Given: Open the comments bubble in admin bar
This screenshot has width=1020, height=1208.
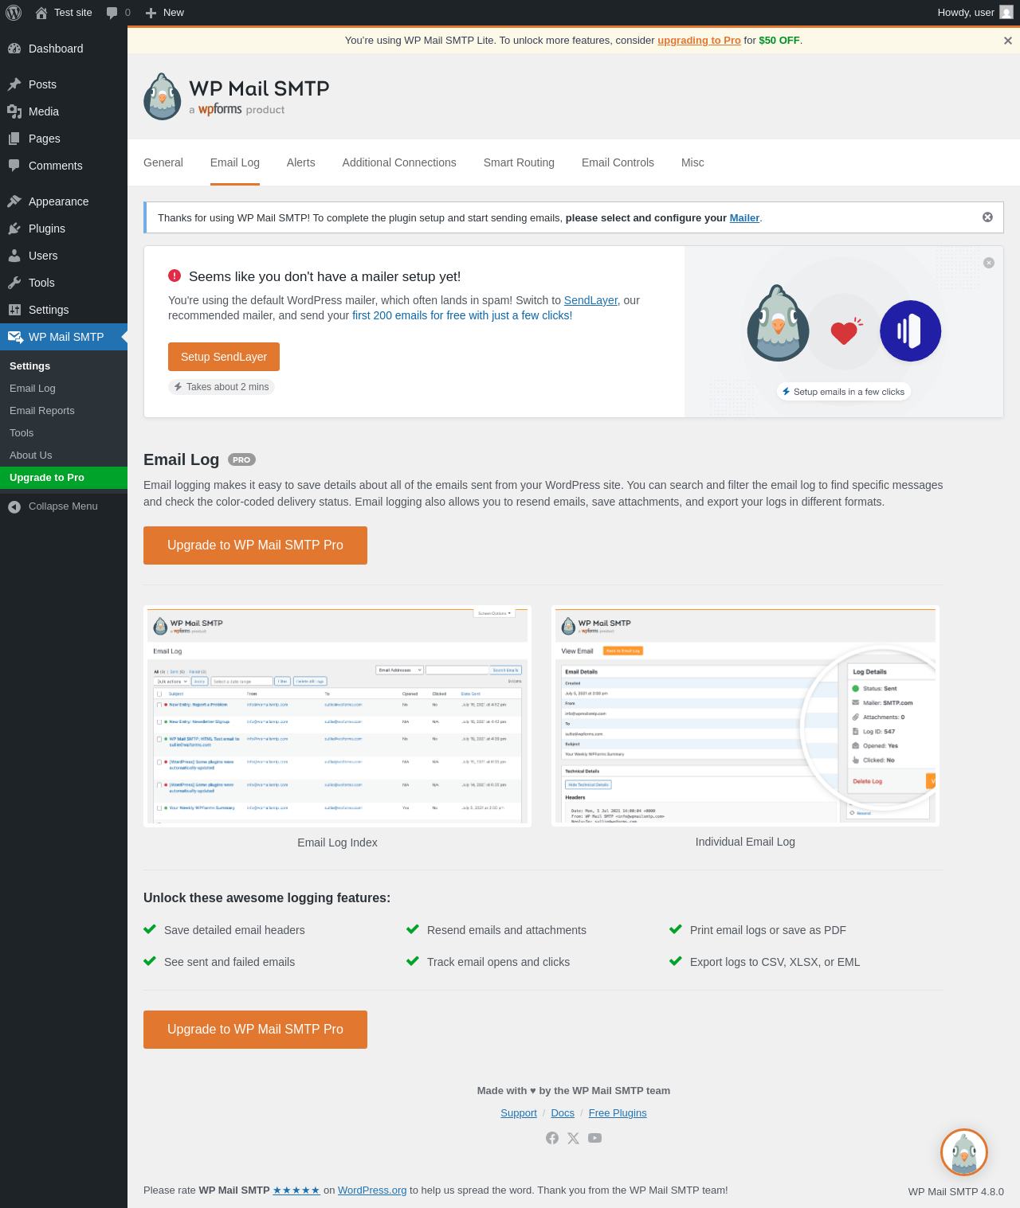Looking at the screenshot, I should pyautogui.click(x=112, y=13).
